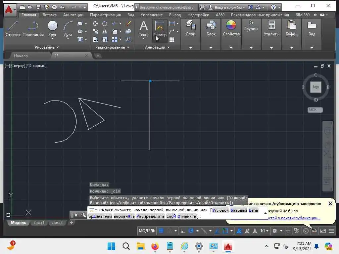Select the Дуга (arc) tool

pyautogui.click(x=68, y=29)
